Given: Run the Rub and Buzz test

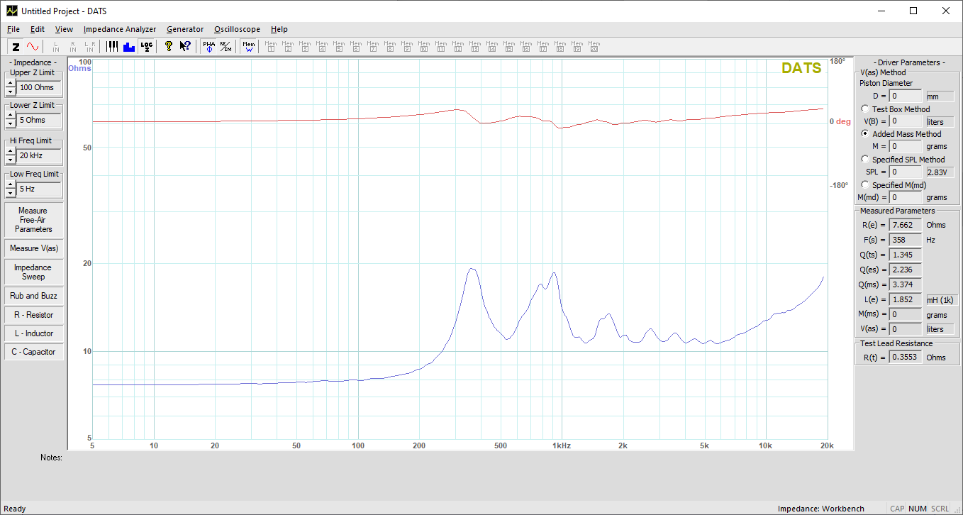Looking at the screenshot, I should (x=33, y=296).
